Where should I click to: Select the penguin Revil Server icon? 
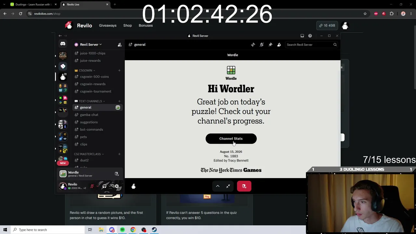point(63,77)
